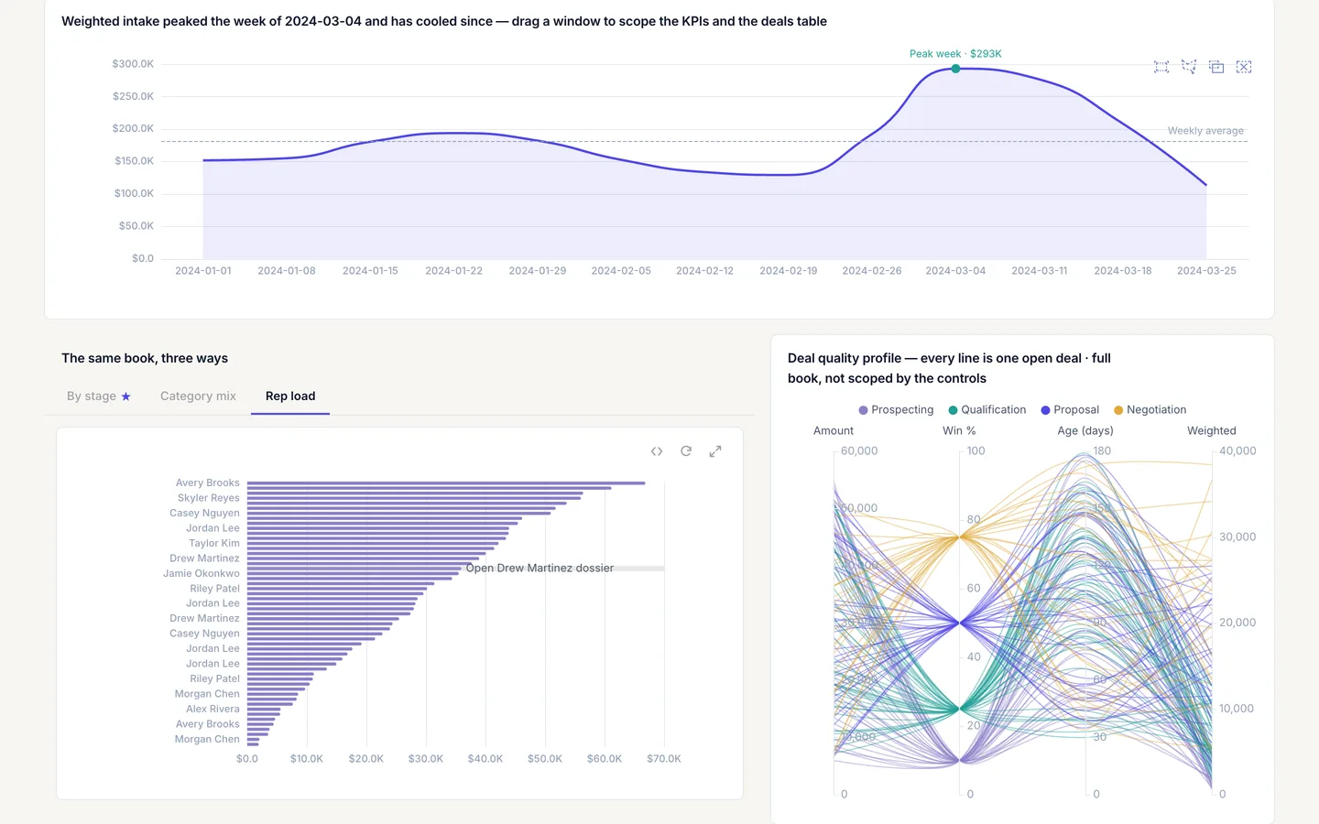Activate the rectangle brush selection tool
1319x824 pixels.
click(x=1161, y=67)
